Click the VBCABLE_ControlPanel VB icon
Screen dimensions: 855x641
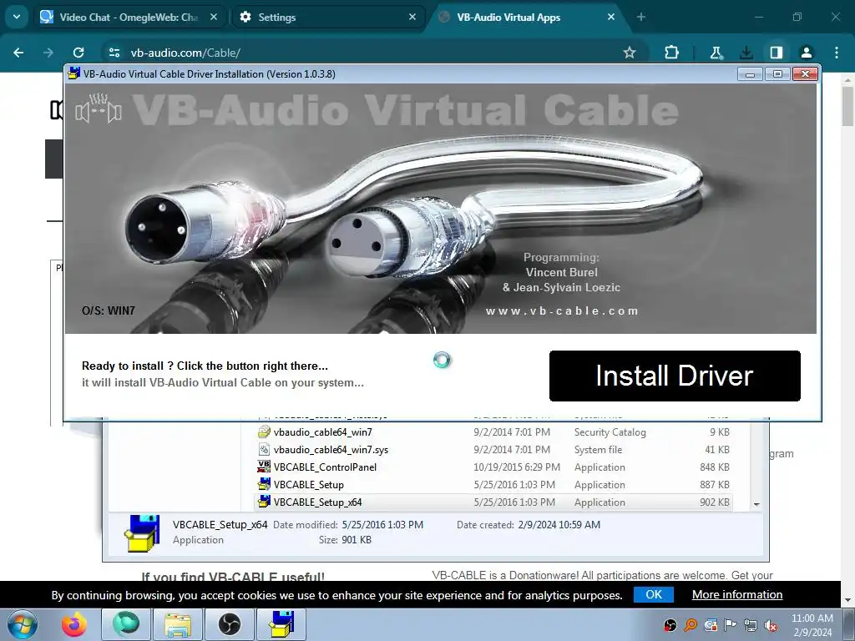click(264, 467)
